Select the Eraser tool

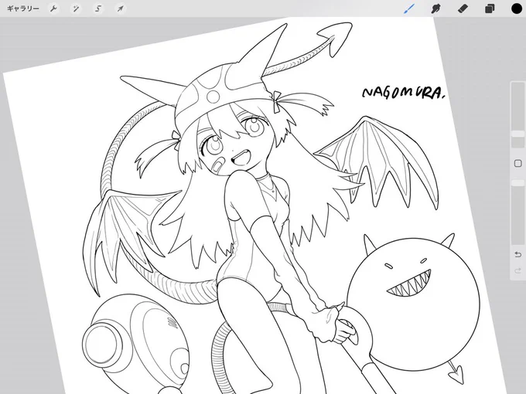[463, 8]
